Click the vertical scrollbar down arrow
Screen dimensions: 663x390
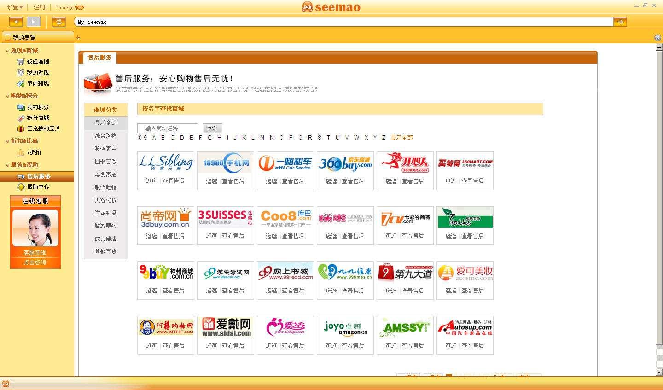click(x=659, y=372)
